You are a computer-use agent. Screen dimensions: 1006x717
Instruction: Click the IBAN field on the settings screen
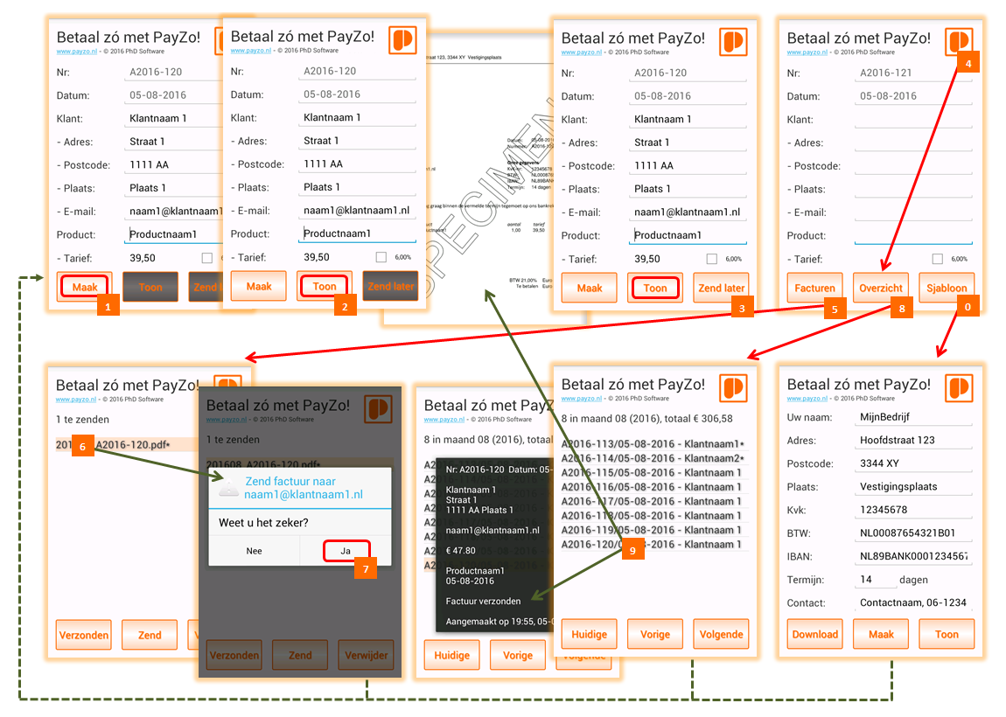click(913, 556)
